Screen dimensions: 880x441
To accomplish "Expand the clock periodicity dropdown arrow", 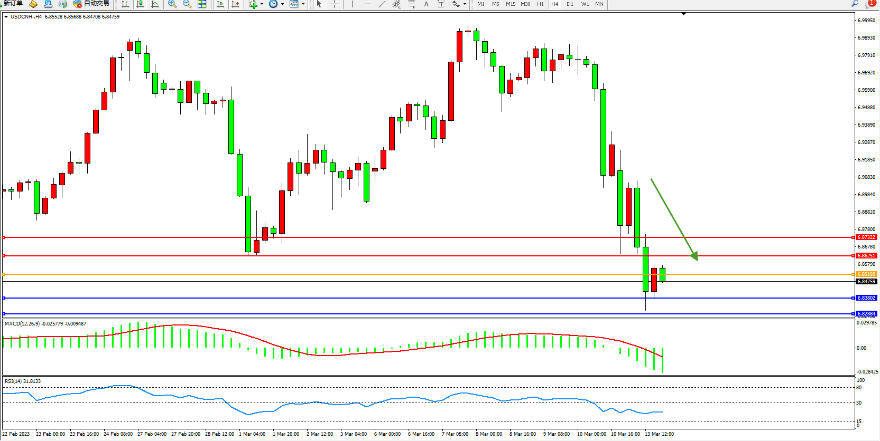I will 282,4.
